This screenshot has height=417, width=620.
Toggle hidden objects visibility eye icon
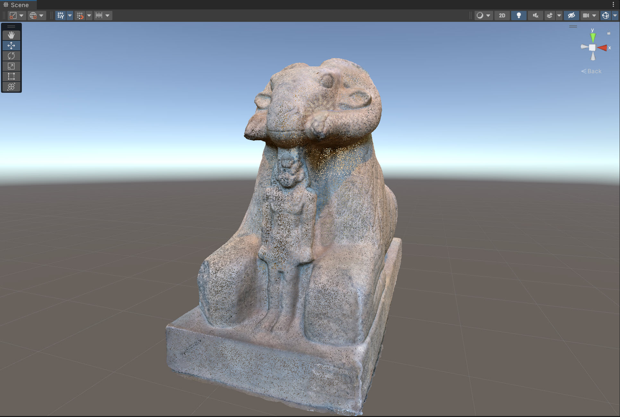point(571,15)
